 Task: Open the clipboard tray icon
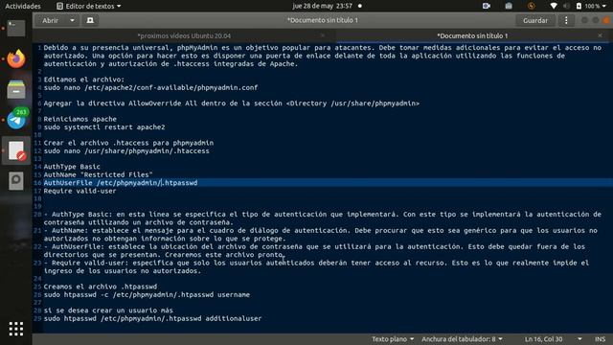[x=509, y=6]
